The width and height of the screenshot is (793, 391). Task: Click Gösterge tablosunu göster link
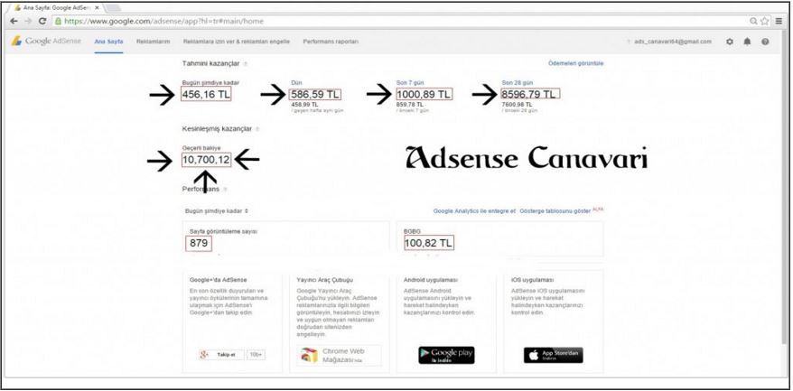(555, 211)
